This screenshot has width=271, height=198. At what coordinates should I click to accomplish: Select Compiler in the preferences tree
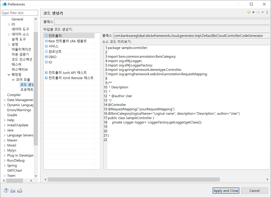point(14,95)
